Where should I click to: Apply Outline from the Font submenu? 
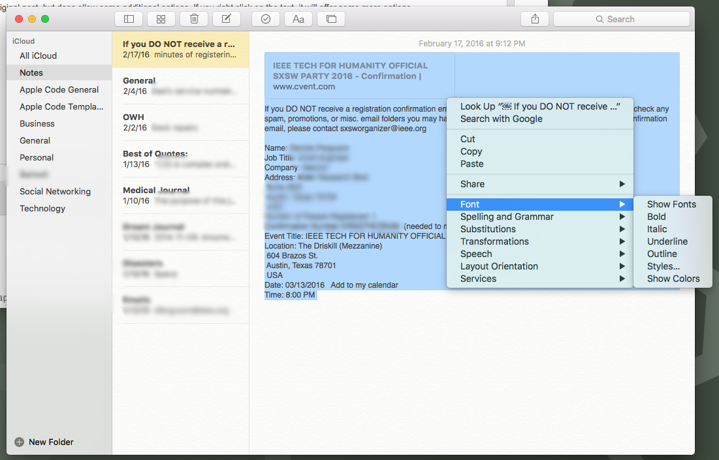pyautogui.click(x=673, y=254)
